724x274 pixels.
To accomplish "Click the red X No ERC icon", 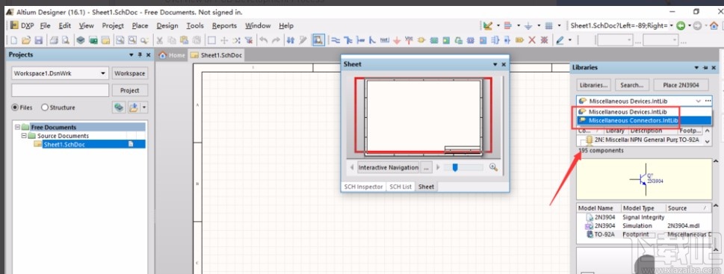I will 532,40.
